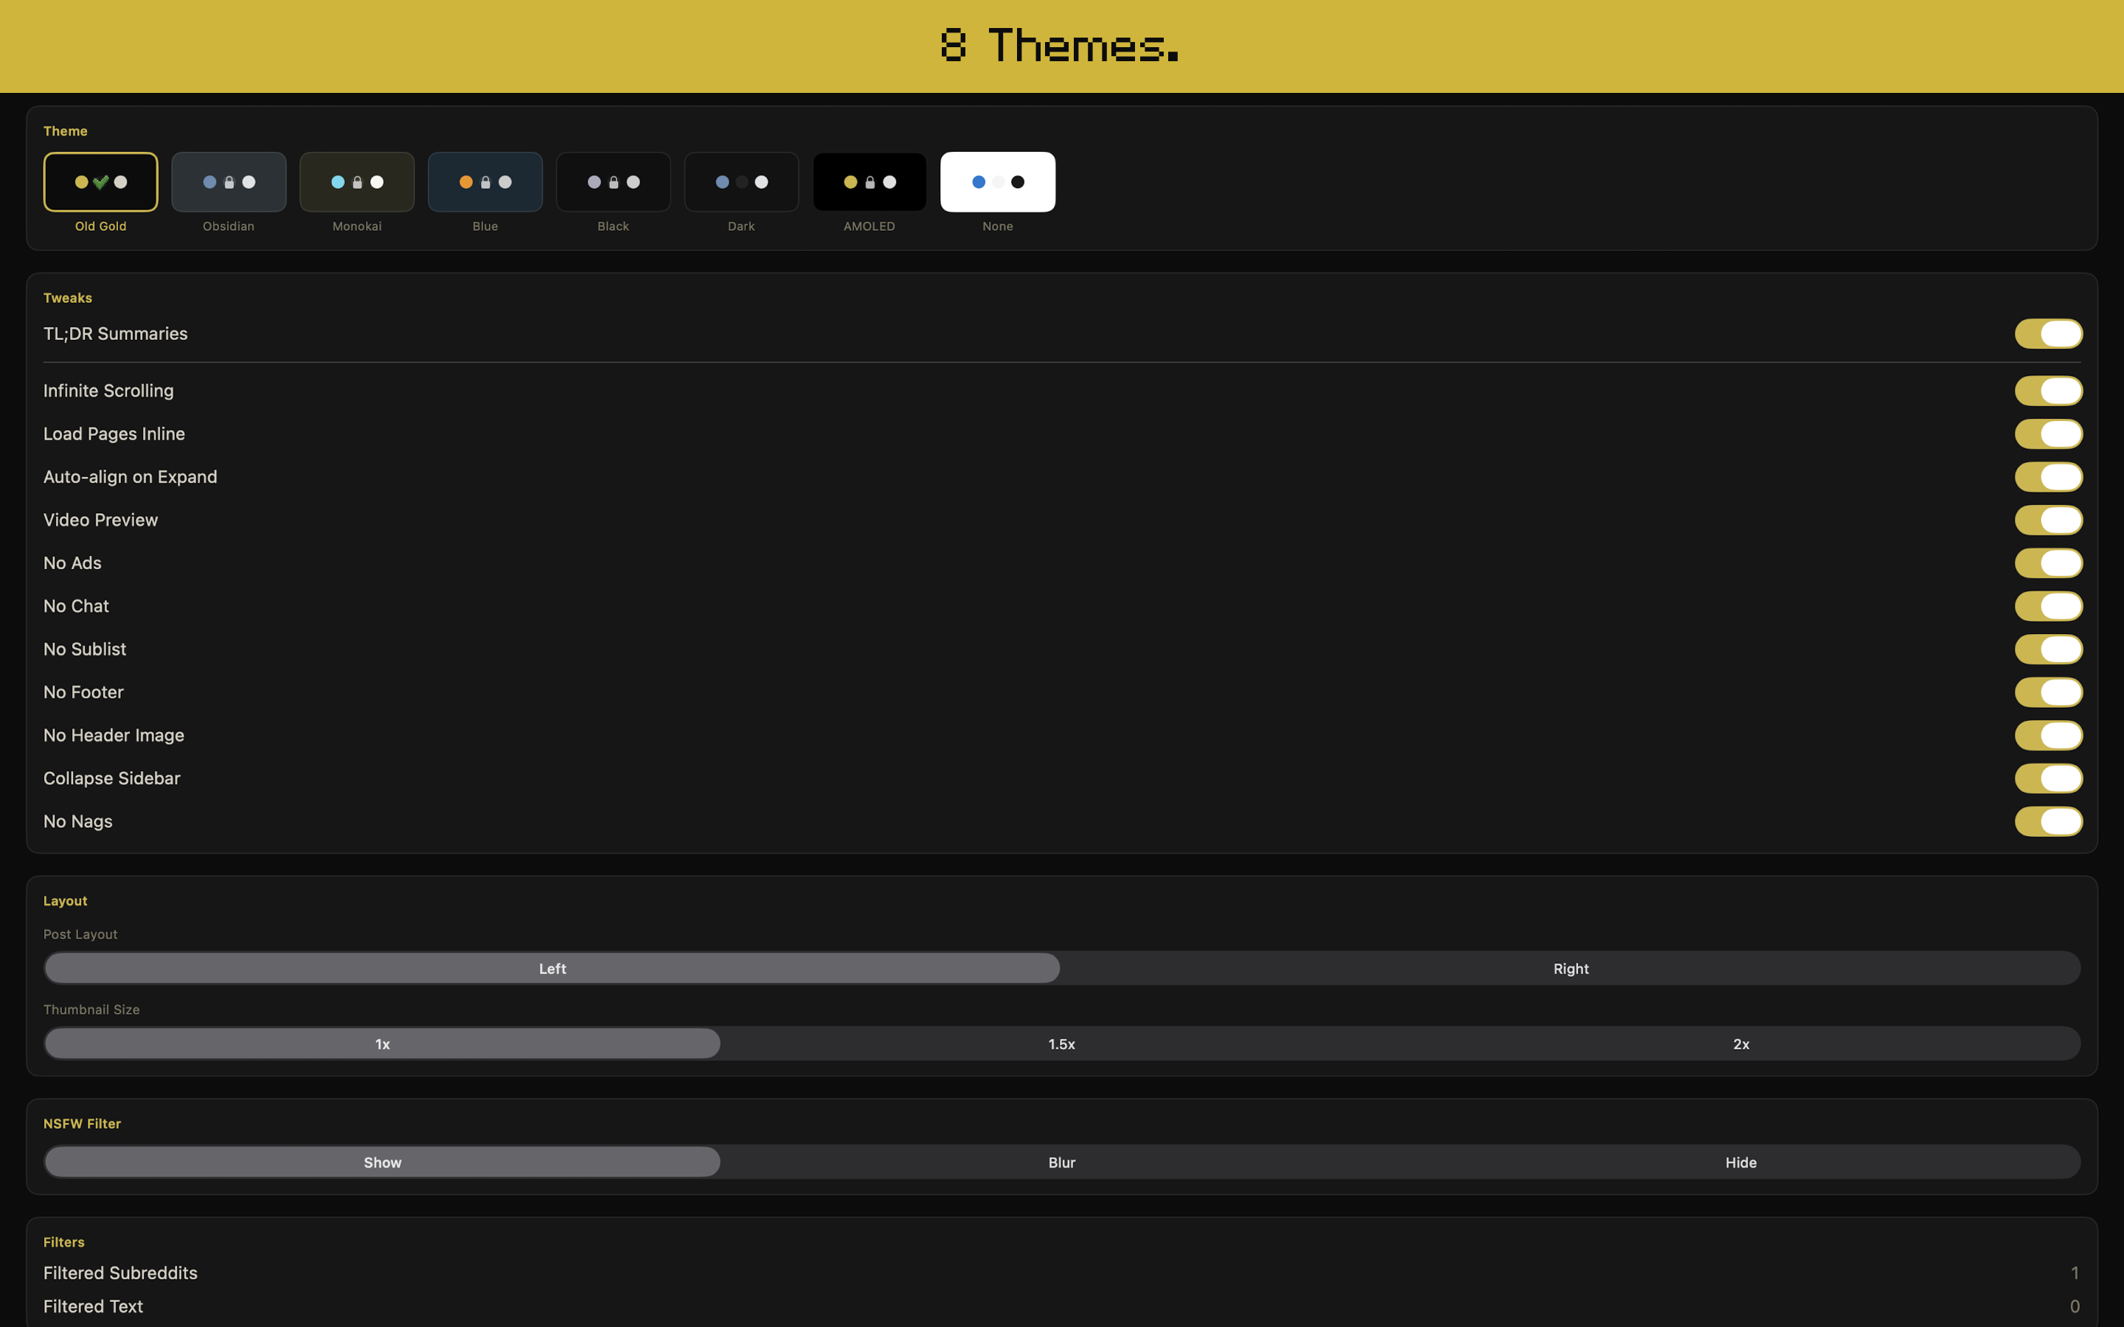
Task: Apply the Dark theme
Action: (742, 181)
